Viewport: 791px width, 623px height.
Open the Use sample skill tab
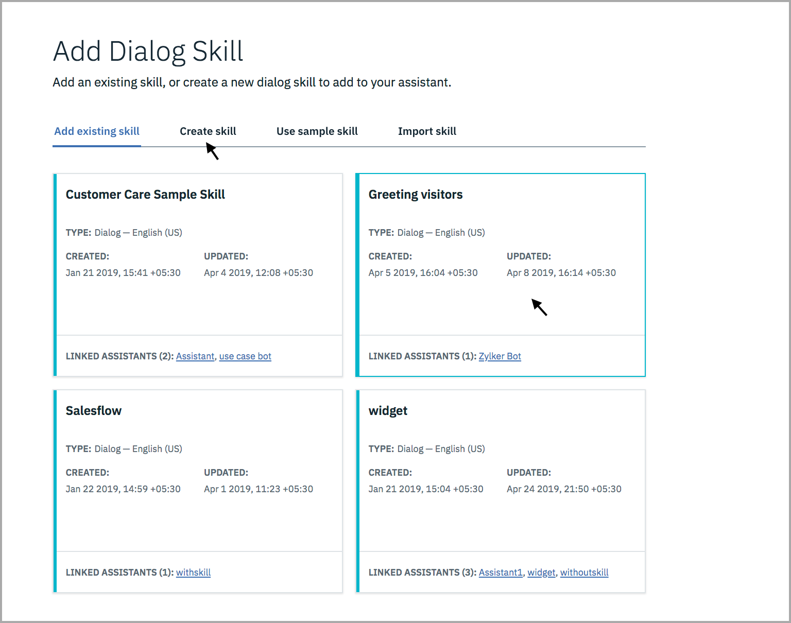[317, 131]
